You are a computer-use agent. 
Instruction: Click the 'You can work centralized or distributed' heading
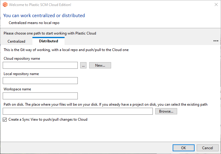pyautogui.click(x=44, y=16)
